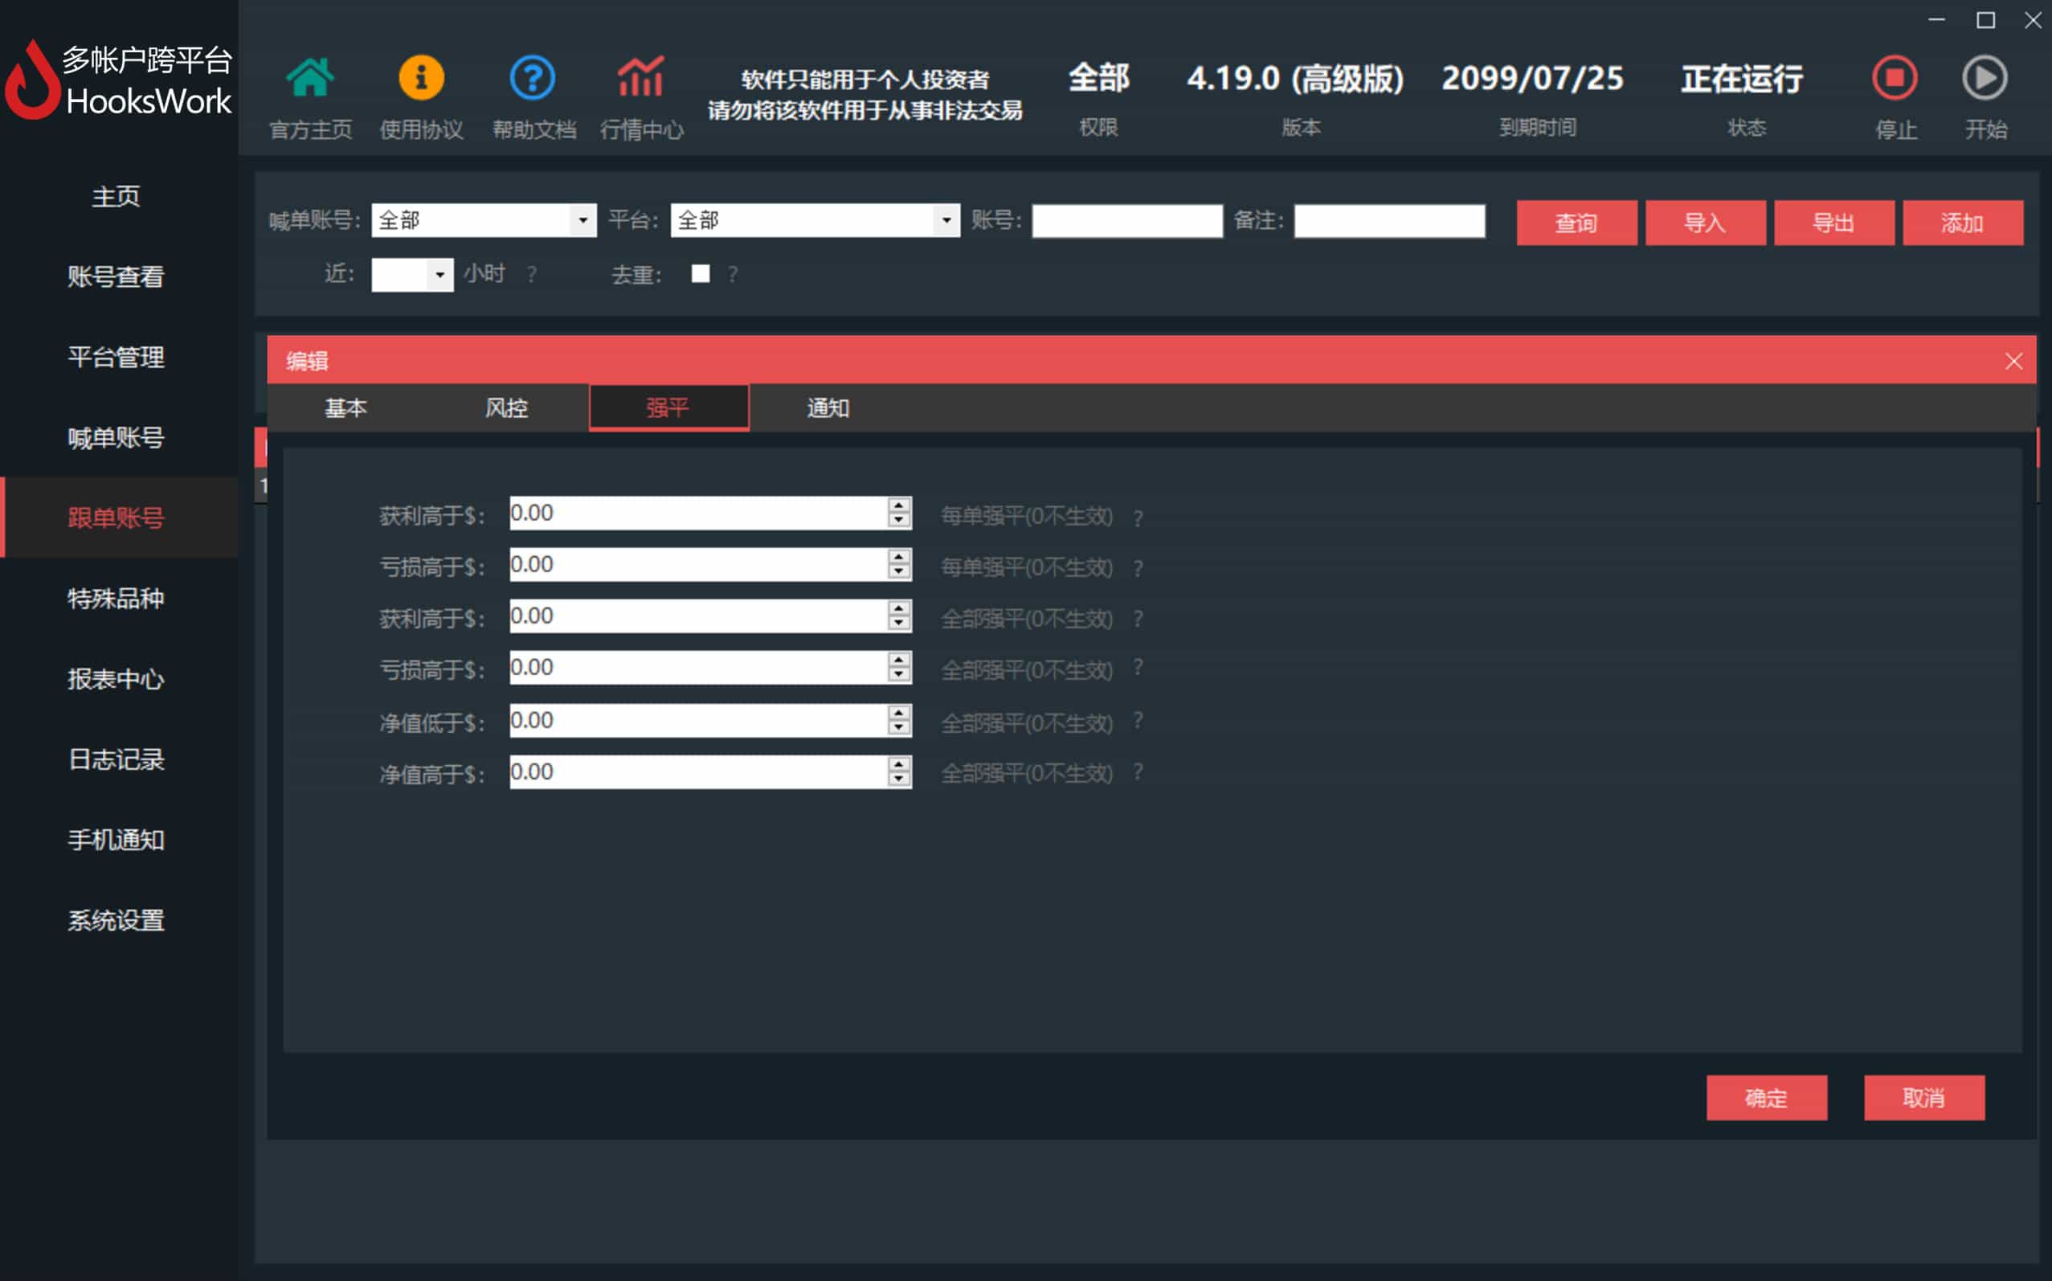Click help mark of first 每单强平 row
This screenshot has width=2052, height=1281.
1138,518
